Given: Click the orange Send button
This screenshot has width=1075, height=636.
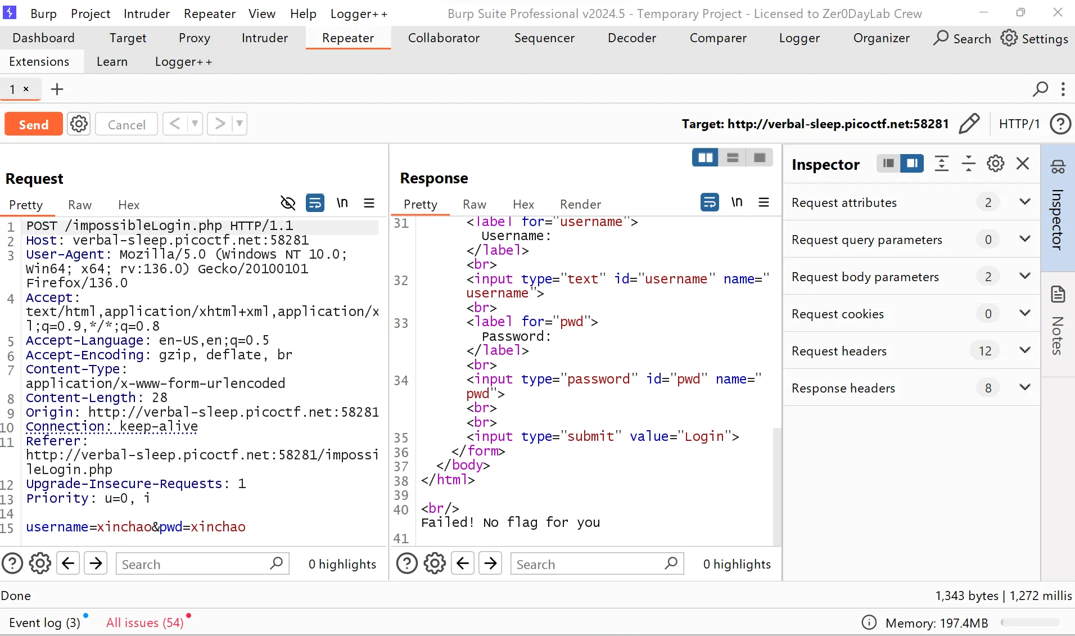Looking at the screenshot, I should 34,124.
